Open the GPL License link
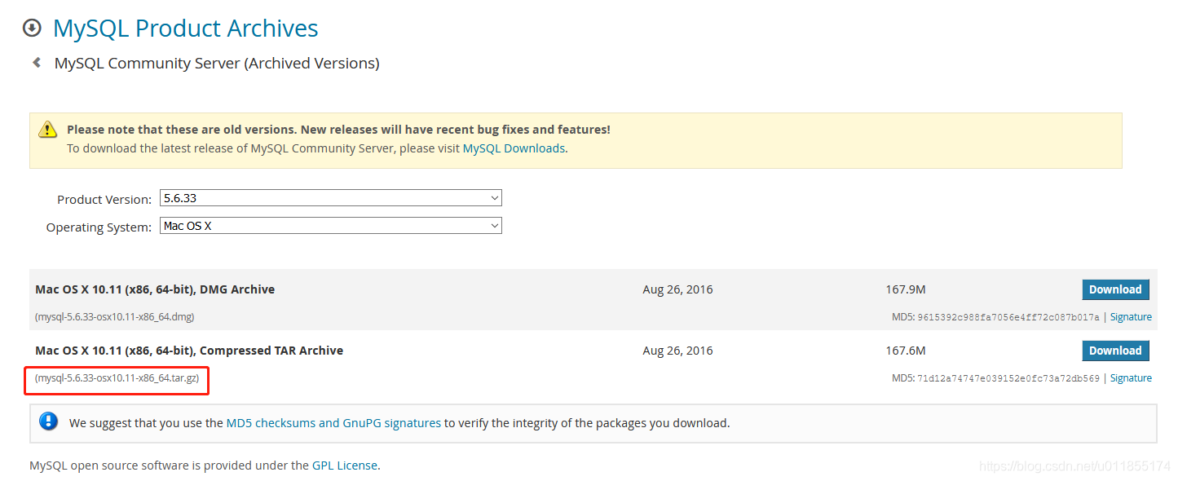This screenshot has width=1178, height=481. [345, 466]
